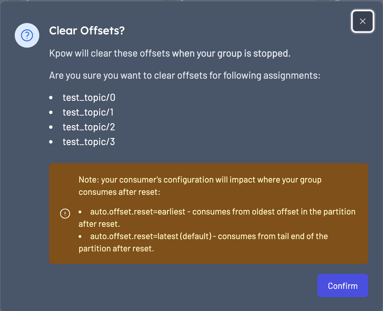Screen dimensions: 383x311
Task: Select the test_topic/0 assignment entry
Action: coord(89,98)
